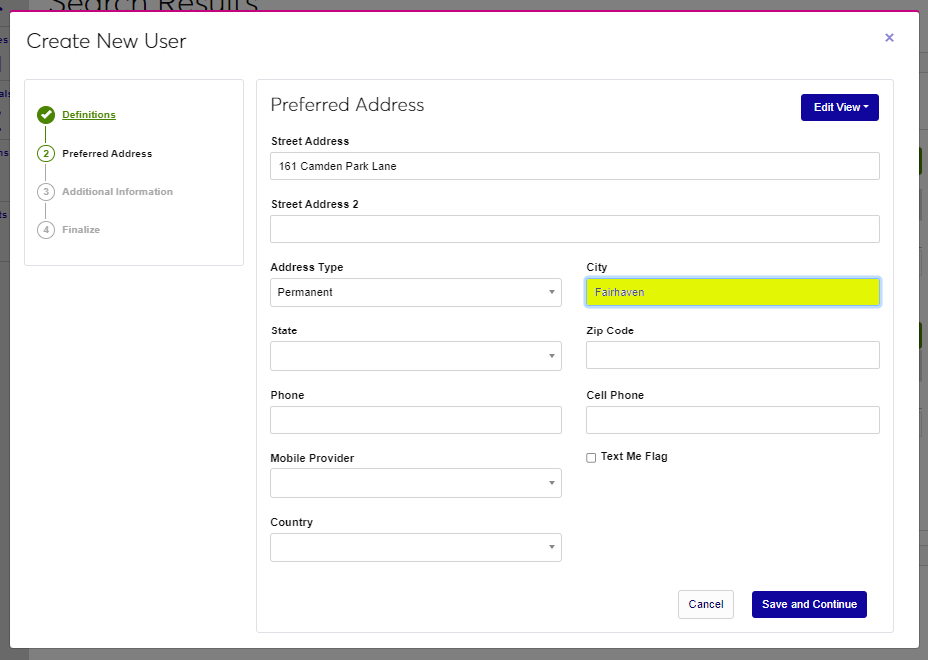Viewport: 928px width, 660px height.
Task: Click the step 2 Preferred Address circle
Action: 46,154
